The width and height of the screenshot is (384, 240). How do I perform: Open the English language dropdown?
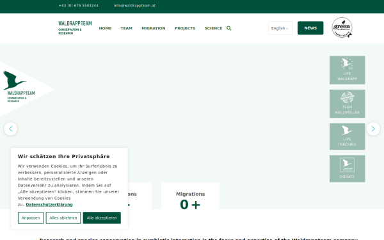point(280,28)
